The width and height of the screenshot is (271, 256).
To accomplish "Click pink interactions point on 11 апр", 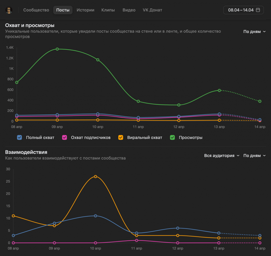I will point(137,240).
